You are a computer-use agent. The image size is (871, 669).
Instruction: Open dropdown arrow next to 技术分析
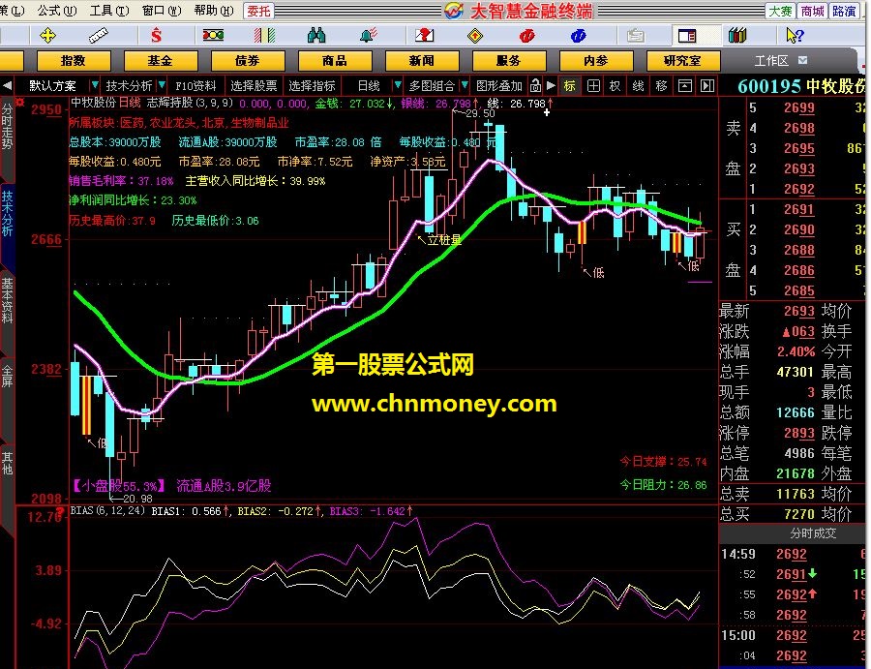click(x=162, y=85)
